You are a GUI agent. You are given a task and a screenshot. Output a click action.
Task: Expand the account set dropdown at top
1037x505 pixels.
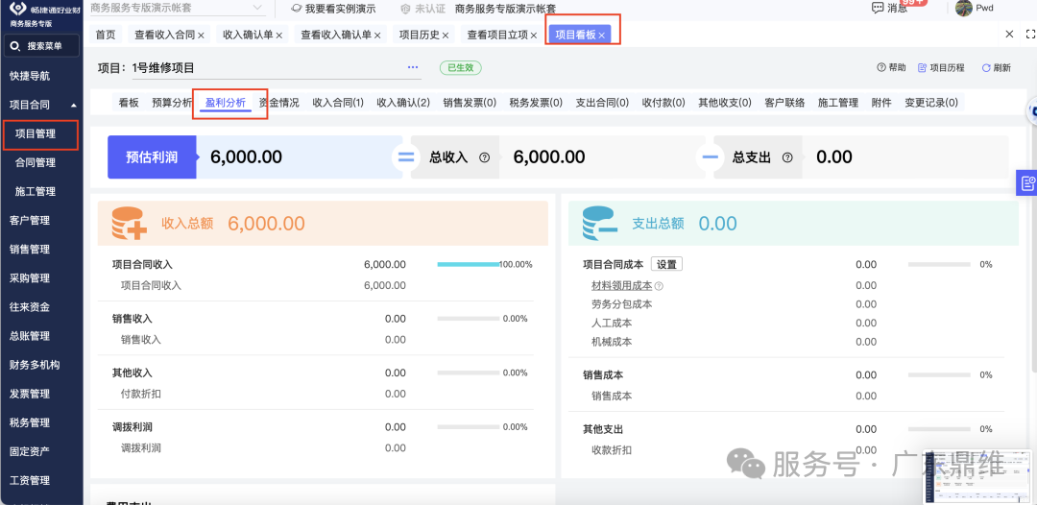(257, 8)
